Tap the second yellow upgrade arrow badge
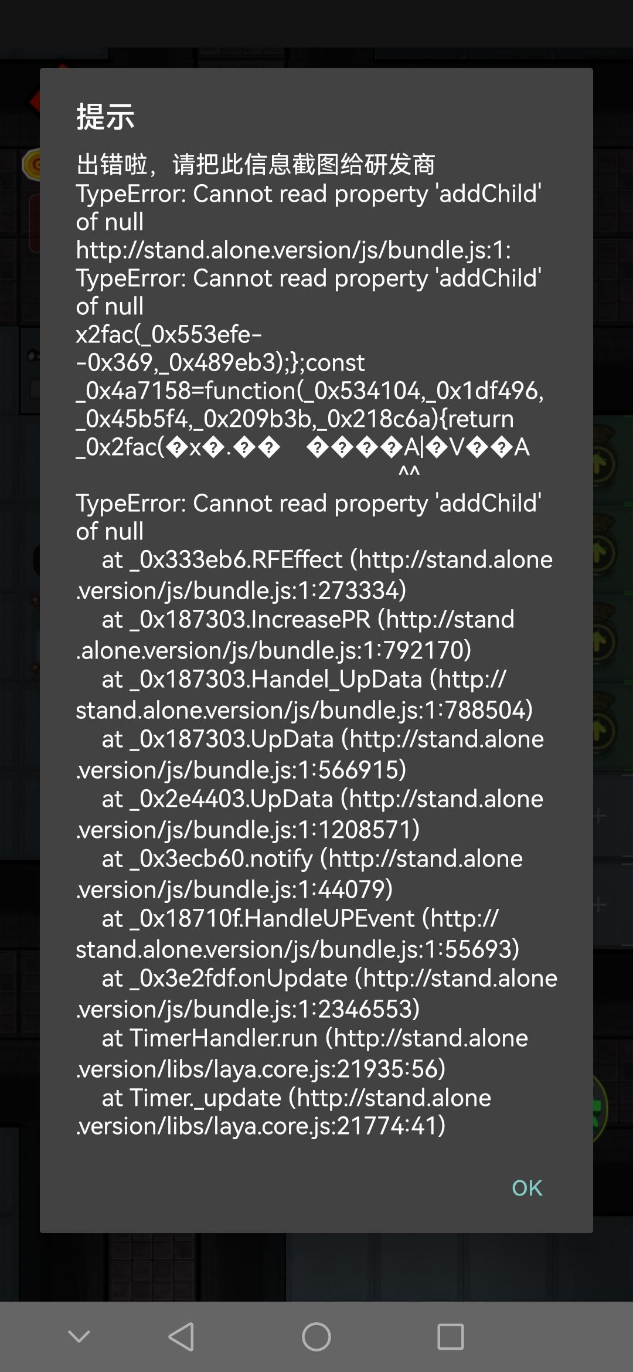 pyautogui.click(x=604, y=551)
